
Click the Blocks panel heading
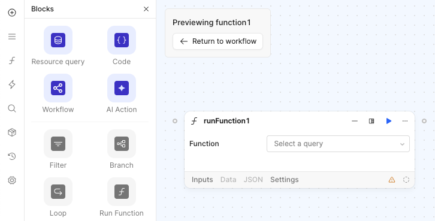43,9
